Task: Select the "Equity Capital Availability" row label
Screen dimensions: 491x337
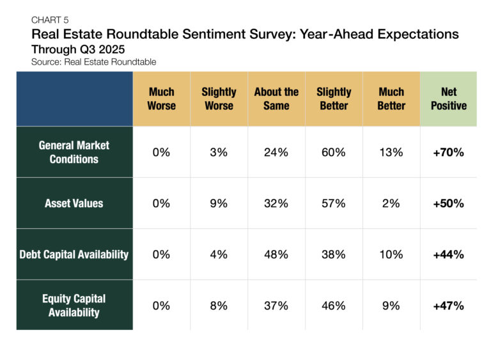Action: coord(74,305)
